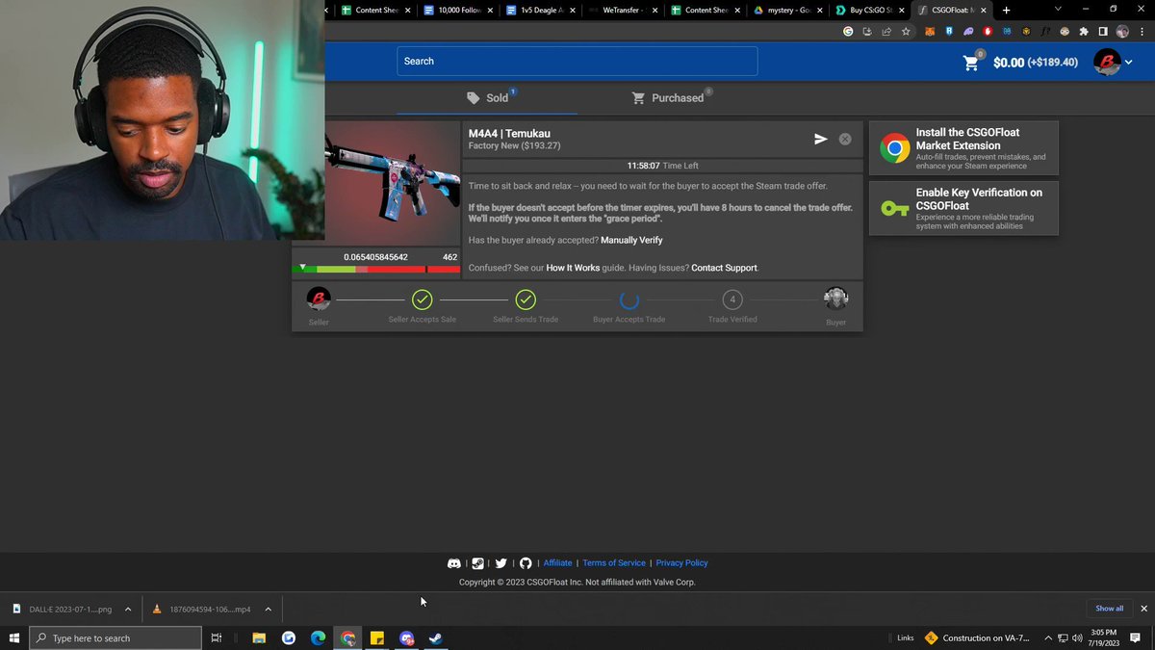The width and height of the screenshot is (1155, 650).
Task: Open Steam from the taskbar
Action: point(436,637)
